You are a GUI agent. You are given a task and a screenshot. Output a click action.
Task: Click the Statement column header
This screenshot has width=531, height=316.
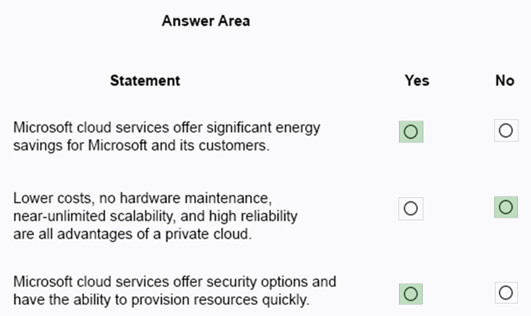tap(145, 81)
